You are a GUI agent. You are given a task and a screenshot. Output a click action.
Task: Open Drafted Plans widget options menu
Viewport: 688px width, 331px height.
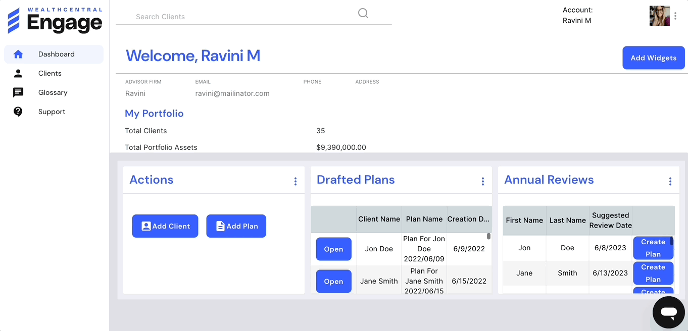click(x=483, y=181)
